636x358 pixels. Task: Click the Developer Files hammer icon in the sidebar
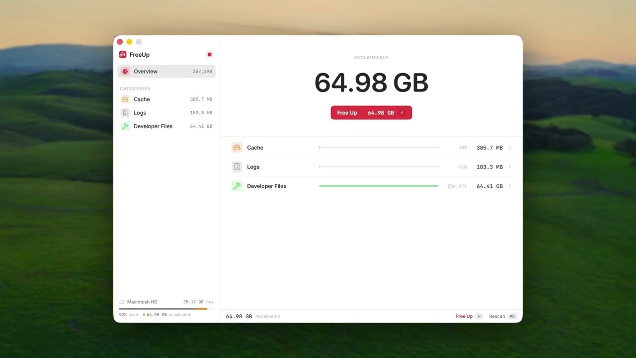[125, 126]
